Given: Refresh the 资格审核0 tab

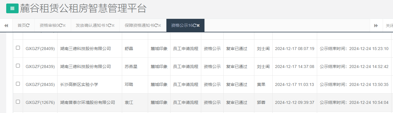Looking at the screenshot, I should point(60,26).
